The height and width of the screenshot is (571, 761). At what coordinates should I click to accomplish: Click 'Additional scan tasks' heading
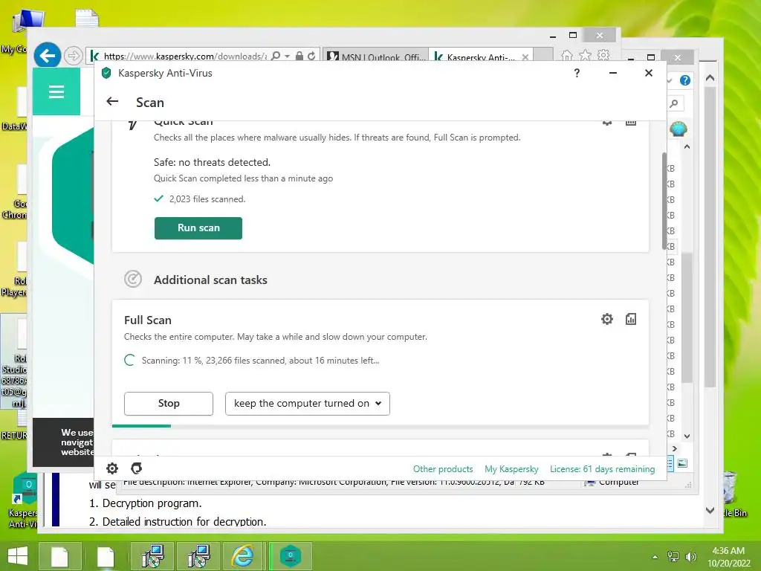210,280
